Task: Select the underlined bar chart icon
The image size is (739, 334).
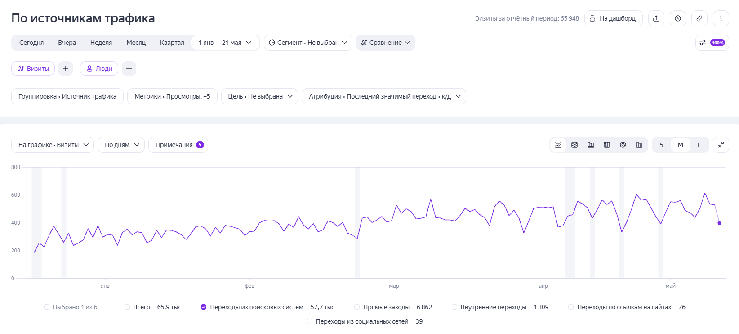Action: point(591,145)
